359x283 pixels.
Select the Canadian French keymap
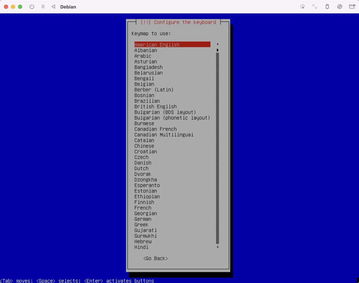[155, 129]
